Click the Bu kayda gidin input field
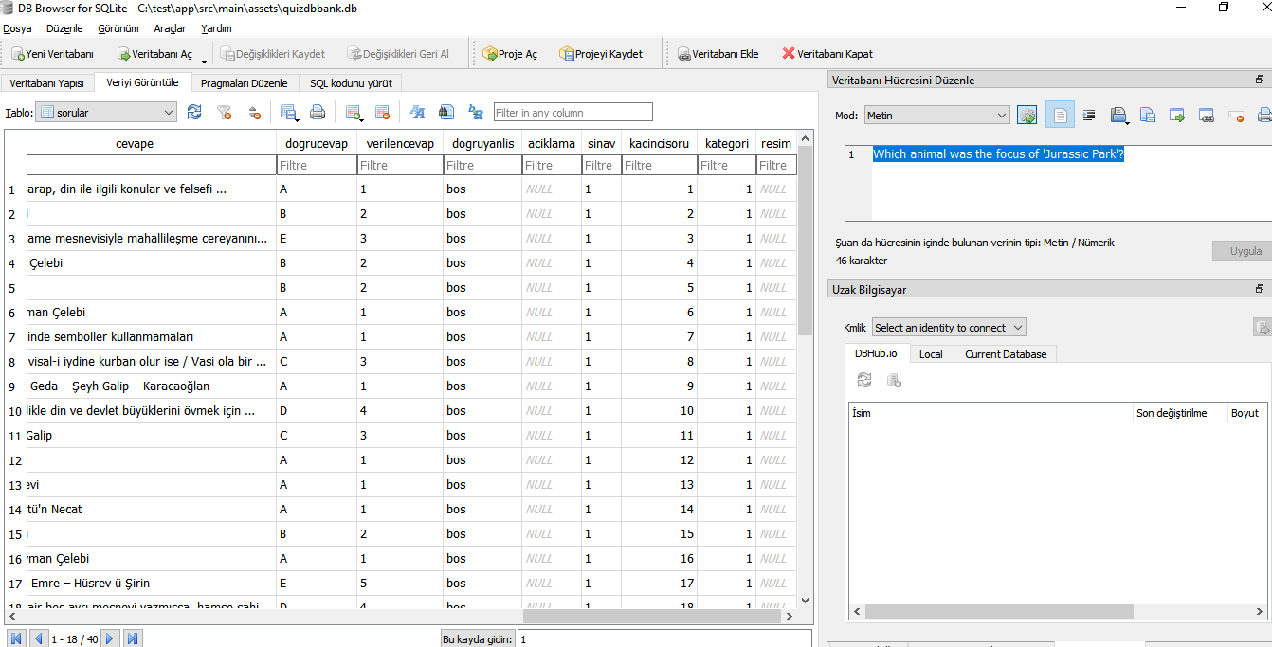The height and width of the screenshot is (647, 1272). 664,639
